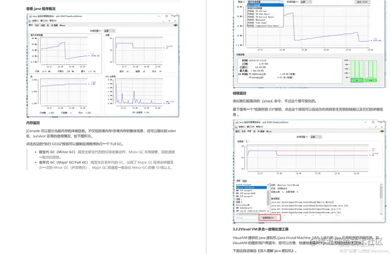This screenshot has width=391, height=254.
Task: Click Java title icon of threads JConsole window
Action: tap(236, 122)
